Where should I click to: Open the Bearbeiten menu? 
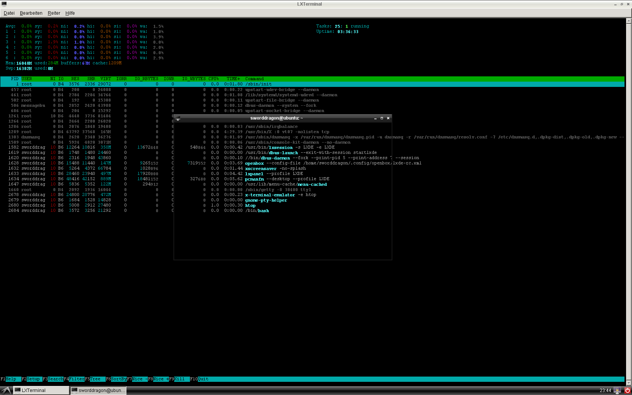click(x=31, y=13)
